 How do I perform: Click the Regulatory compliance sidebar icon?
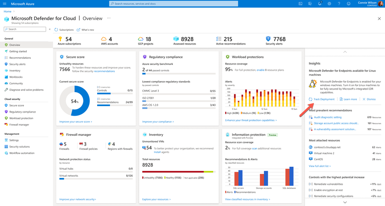click(x=6, y=112)
